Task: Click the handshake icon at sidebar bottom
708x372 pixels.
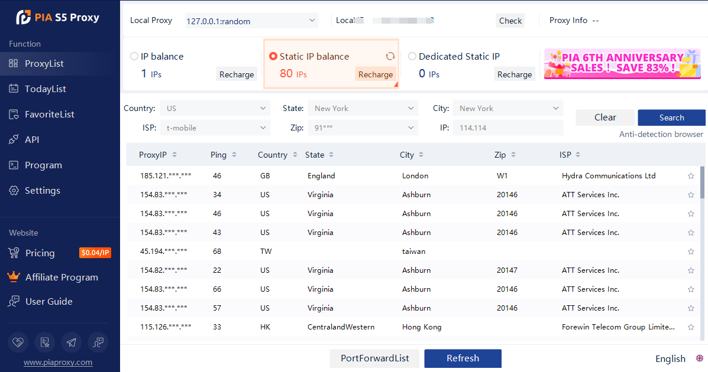Action: pyautogui.click(x=18, y=342)
